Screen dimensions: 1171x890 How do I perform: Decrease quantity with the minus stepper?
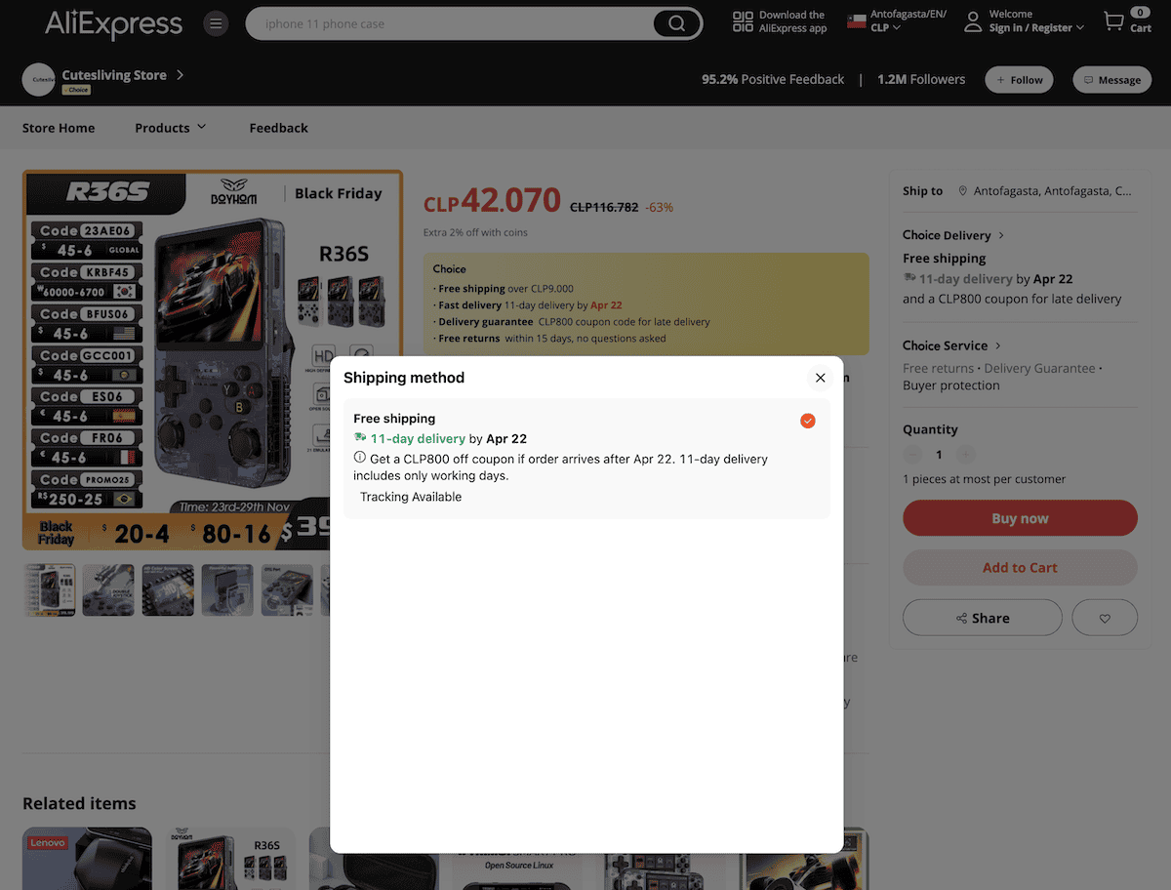[912, 454]
